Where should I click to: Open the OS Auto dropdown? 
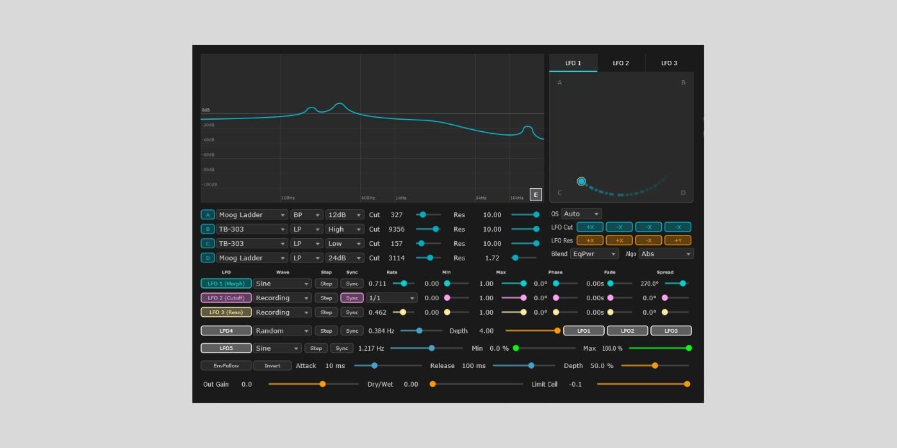582,214
